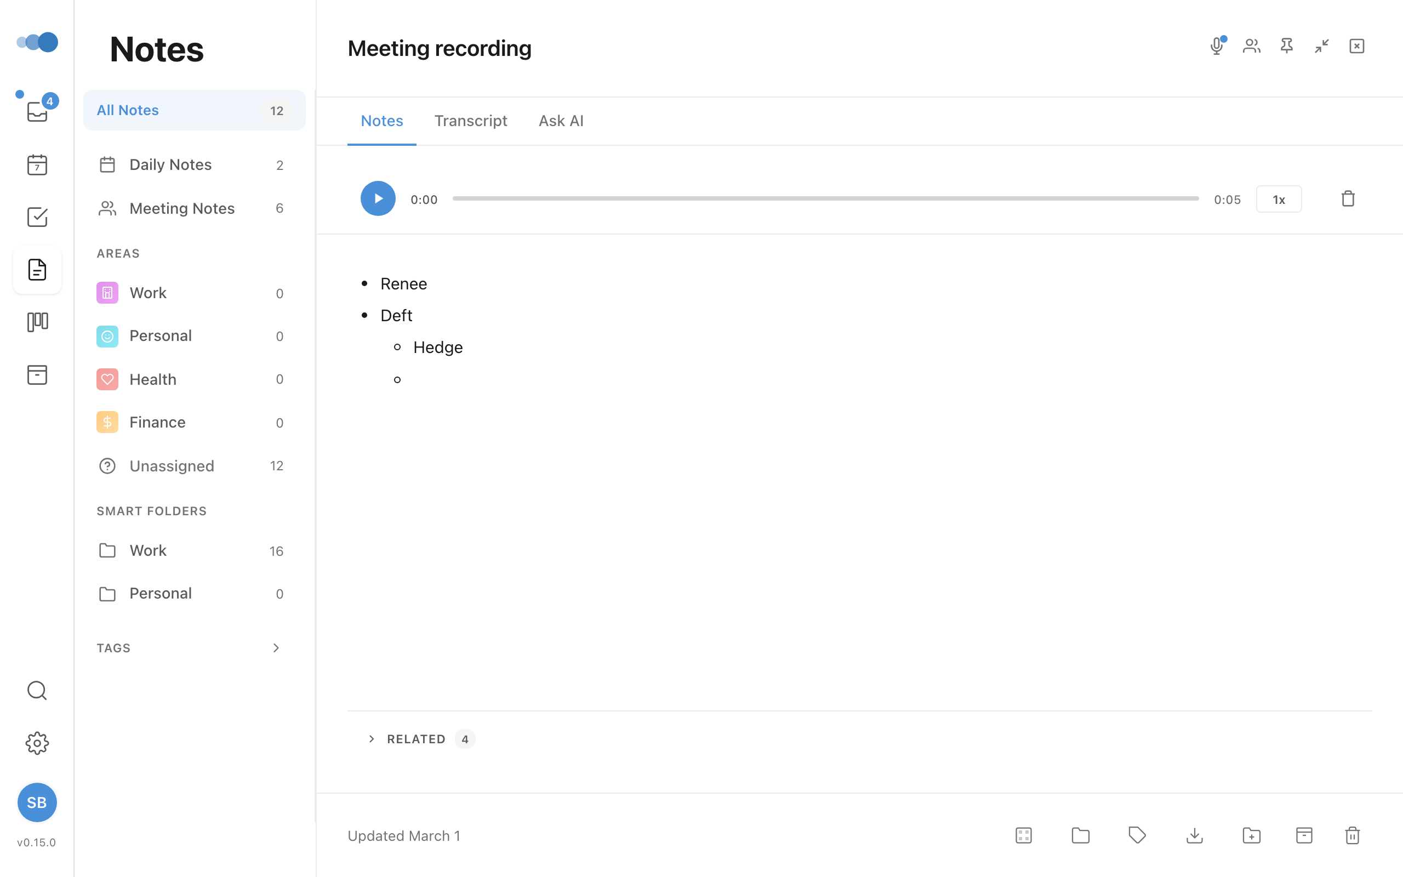Open the boards view below the notes icon
The width and height of the screenshot is (1403, 877).
(37, 321)
